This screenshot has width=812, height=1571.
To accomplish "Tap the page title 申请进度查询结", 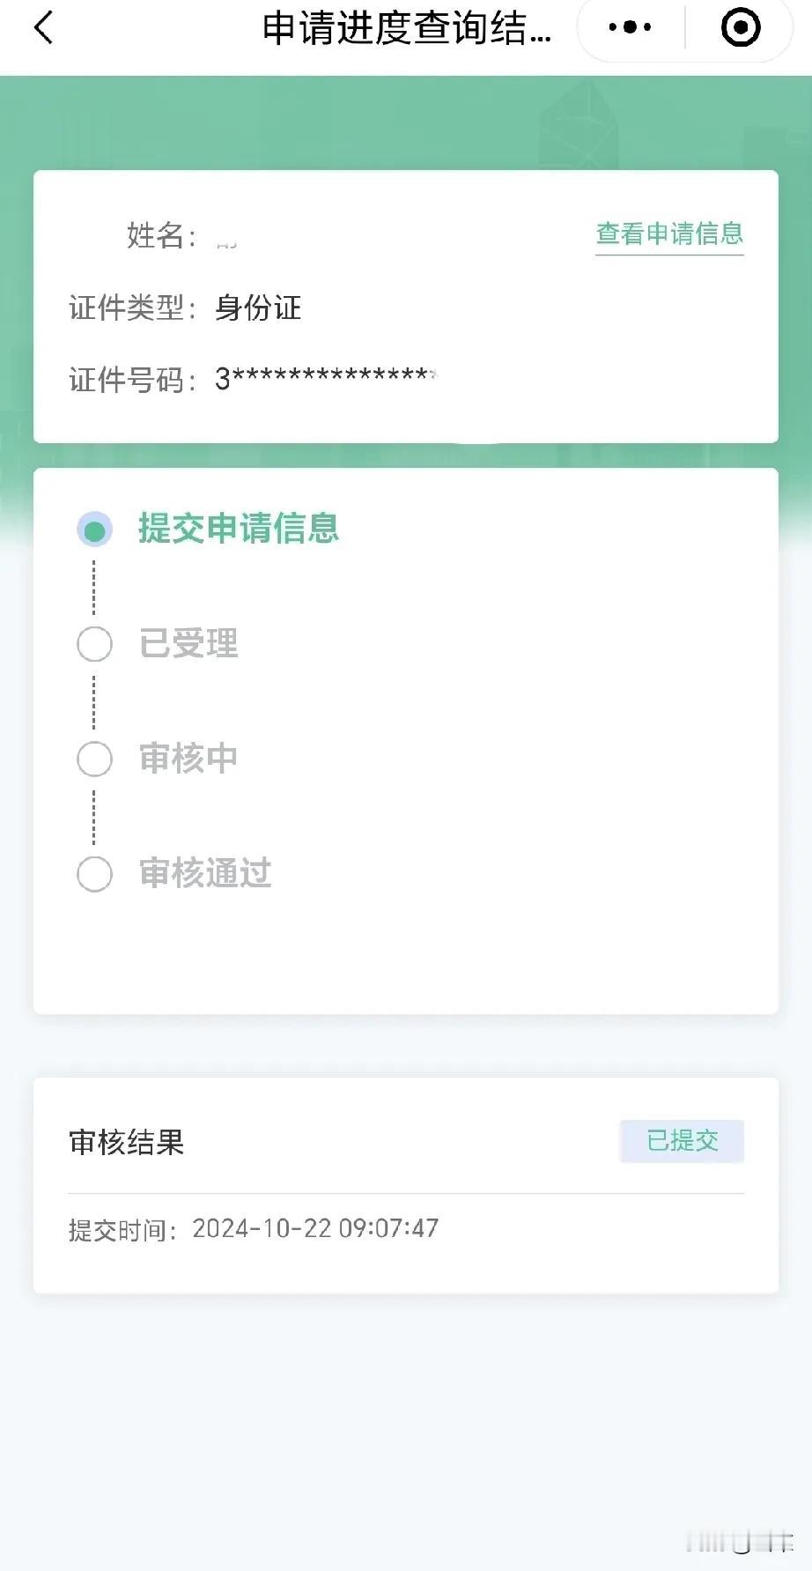I will point(407,28).
